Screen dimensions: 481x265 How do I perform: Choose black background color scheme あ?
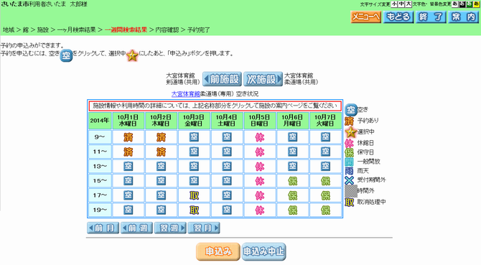(462, 4)
